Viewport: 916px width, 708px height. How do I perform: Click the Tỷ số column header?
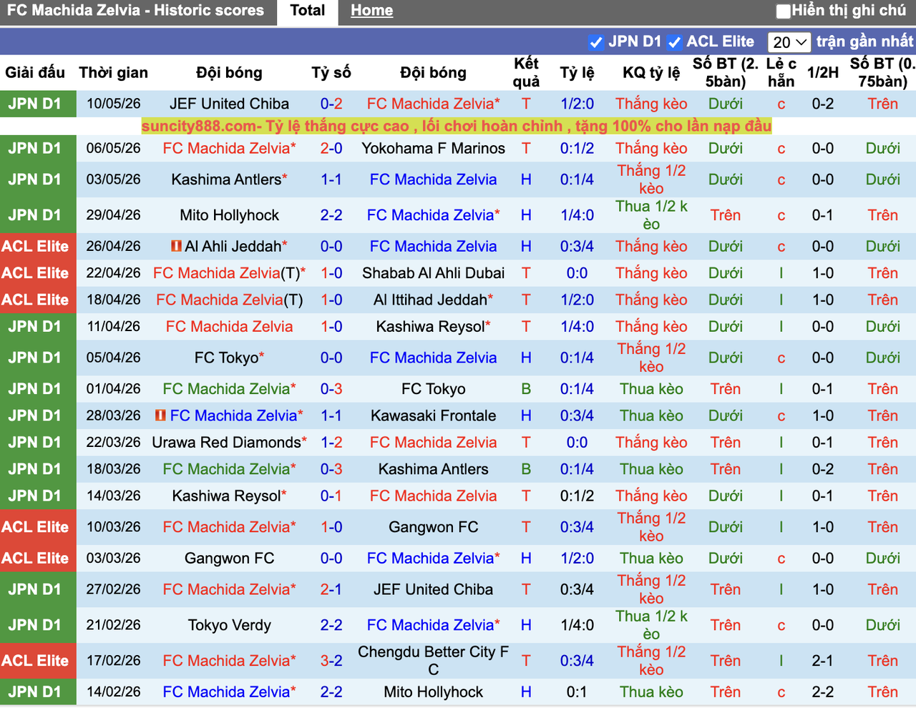(x=331, y=73)
